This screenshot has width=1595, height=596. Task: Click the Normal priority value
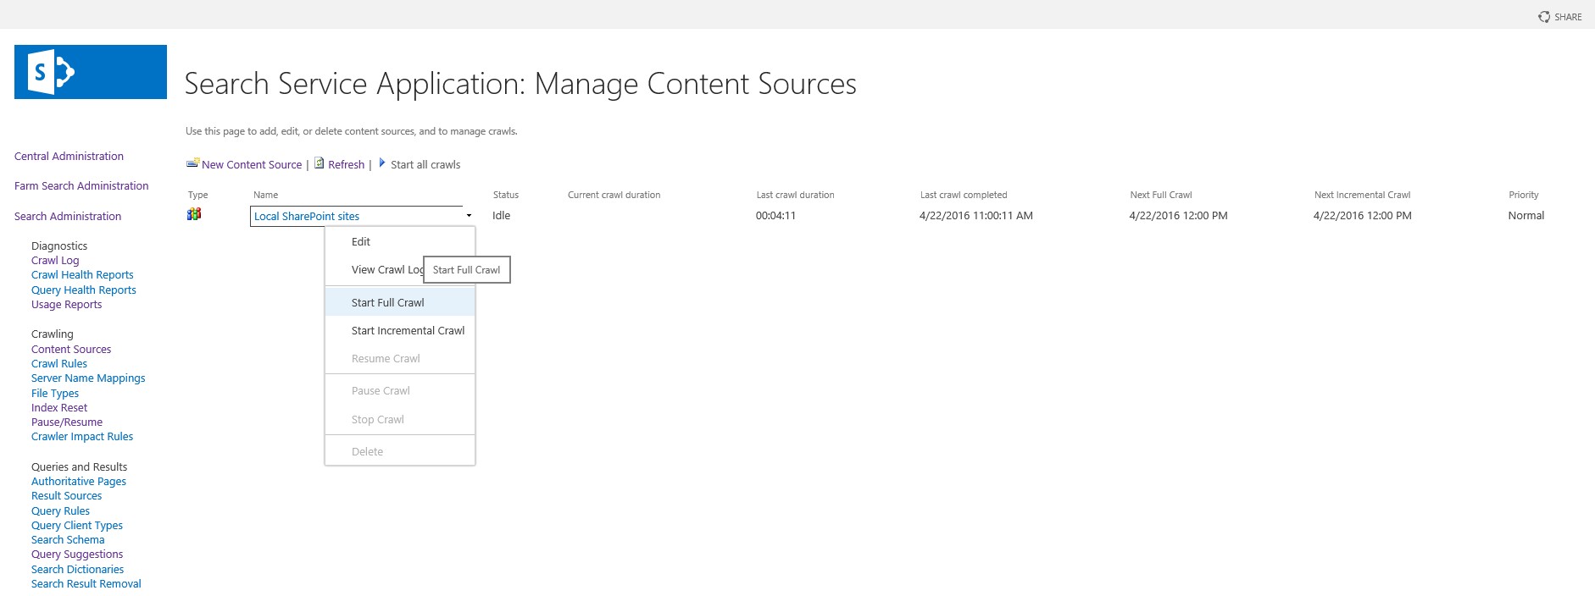pos(1526,216)
